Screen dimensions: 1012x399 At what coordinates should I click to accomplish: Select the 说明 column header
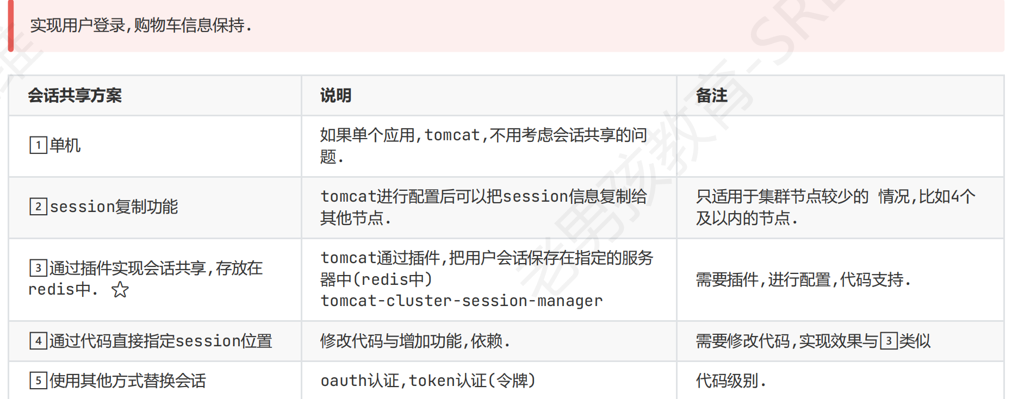coord(336,96)
